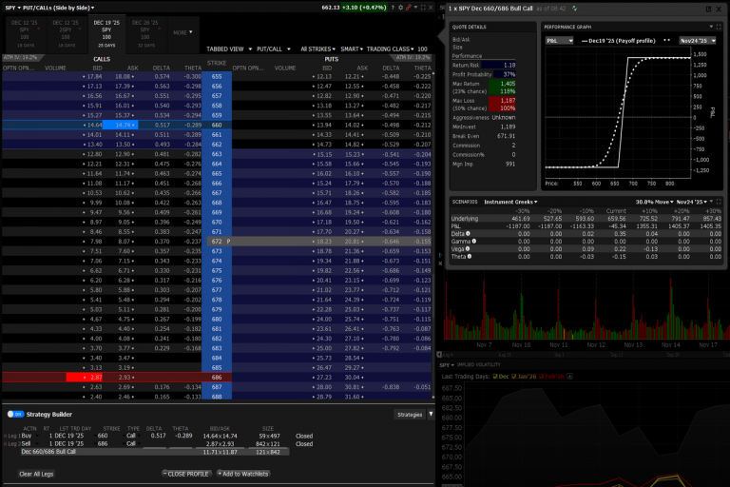Open the TRADING CLASS dropdown
The height and width of the screenshot is (487, 730).
pos(390,49)
